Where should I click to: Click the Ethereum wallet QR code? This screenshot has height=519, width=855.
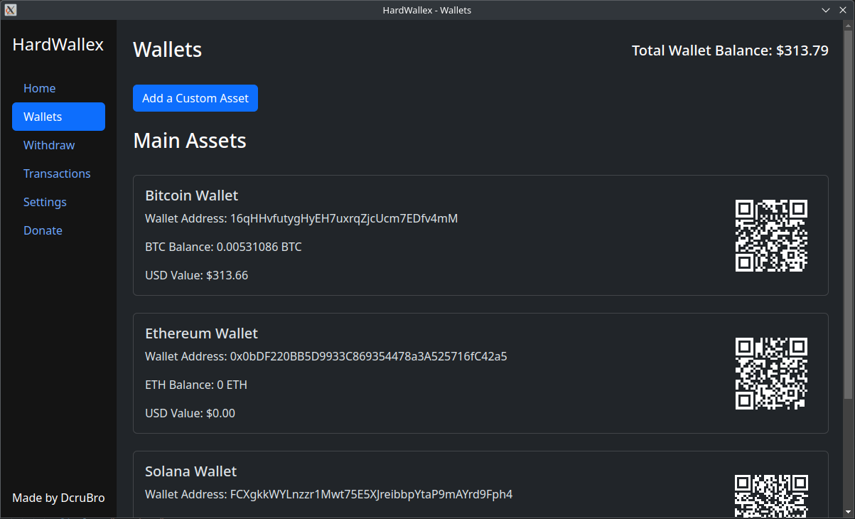pyautogui.click(x=771, y=373)
